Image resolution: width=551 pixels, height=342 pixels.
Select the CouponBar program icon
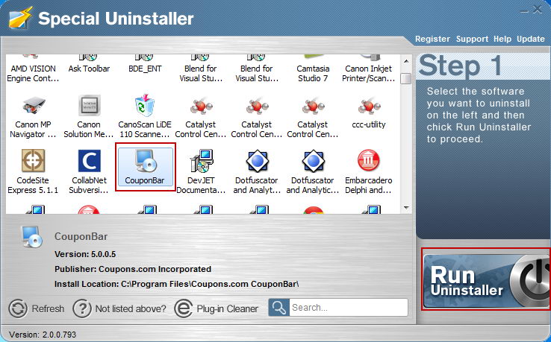point(145,161)
